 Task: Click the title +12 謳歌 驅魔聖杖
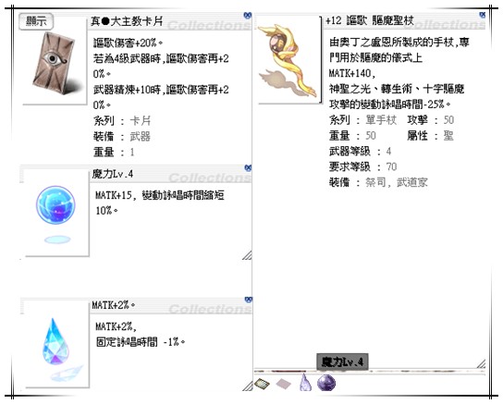point(370,21)
